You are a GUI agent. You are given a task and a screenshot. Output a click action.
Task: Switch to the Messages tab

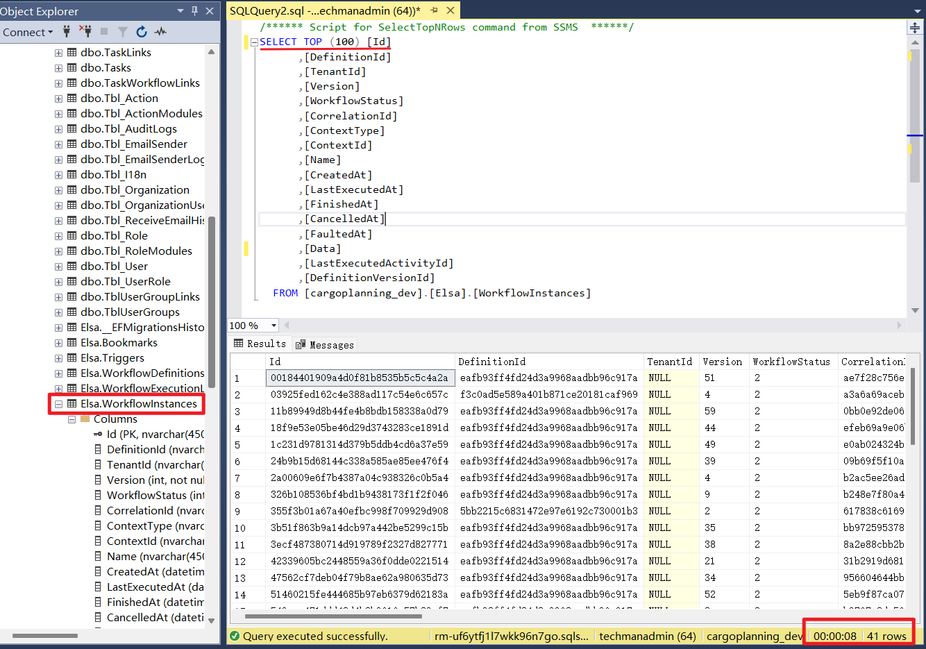tap(326, 344)
